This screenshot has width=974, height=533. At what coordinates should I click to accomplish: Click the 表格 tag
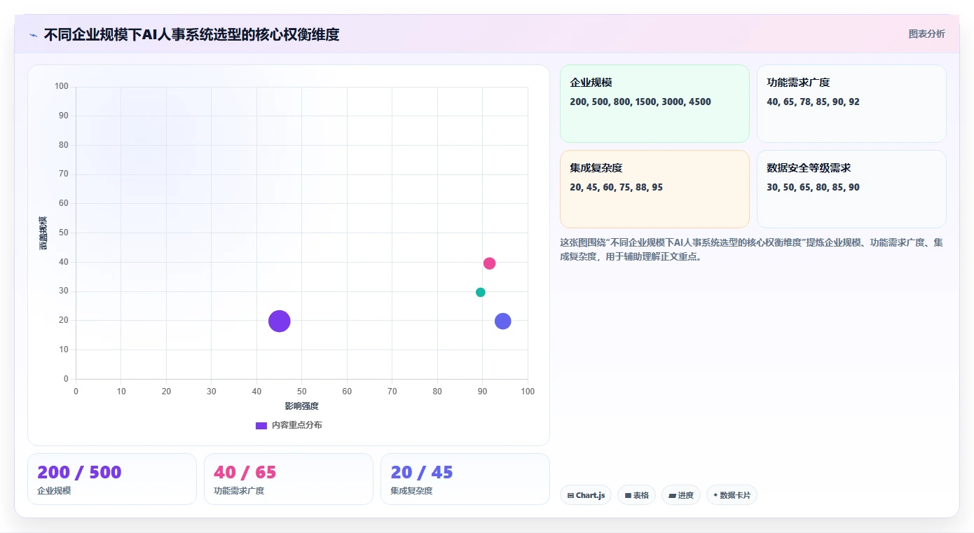tap(637, 495)
